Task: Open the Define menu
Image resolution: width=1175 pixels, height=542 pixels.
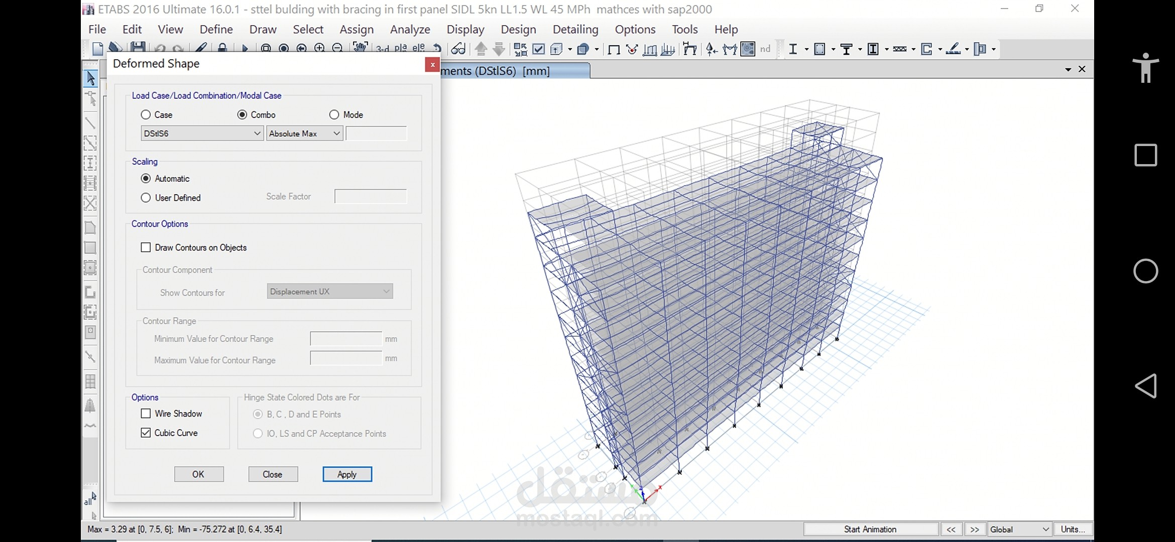Action: tap(216, 29)
